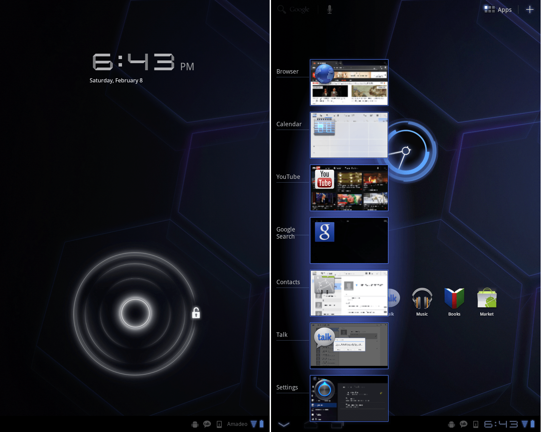The height and width of the screenshot is (432, 543).
Task: Tap the date Saturday, February 8
Action: 116,80
